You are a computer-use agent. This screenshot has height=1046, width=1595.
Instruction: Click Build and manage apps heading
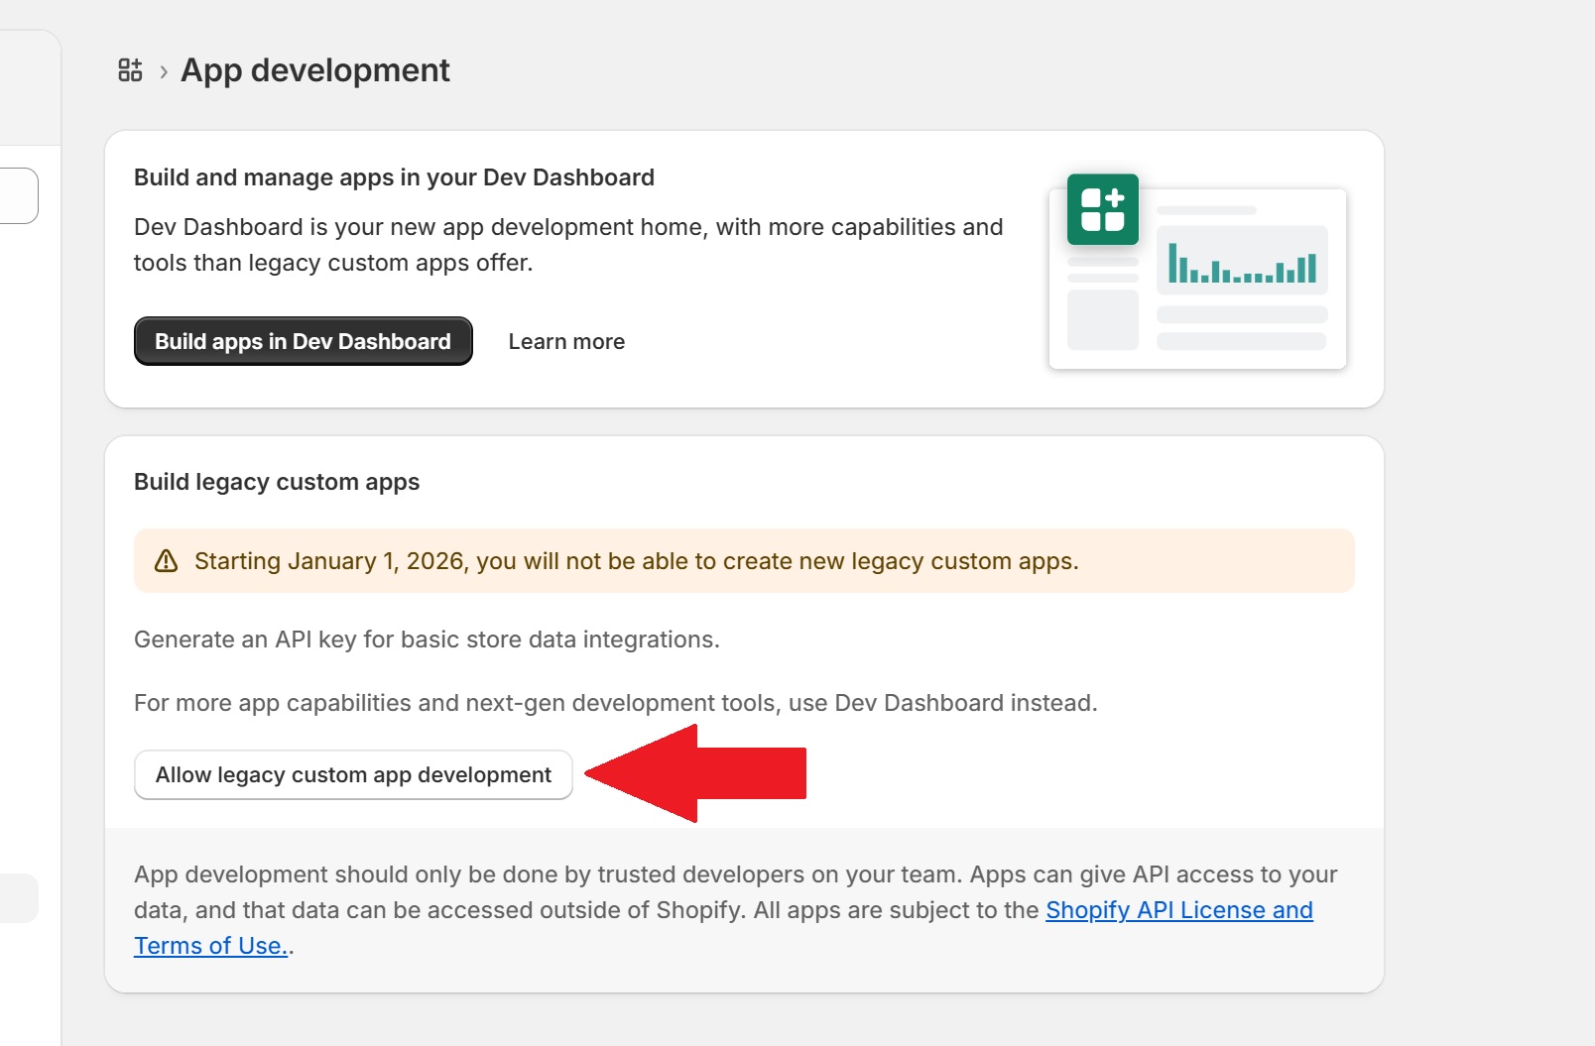pos(394,177)
